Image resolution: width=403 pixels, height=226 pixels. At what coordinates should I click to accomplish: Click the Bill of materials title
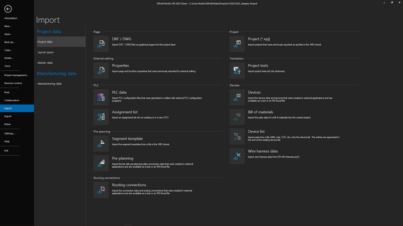coord(260,112)
